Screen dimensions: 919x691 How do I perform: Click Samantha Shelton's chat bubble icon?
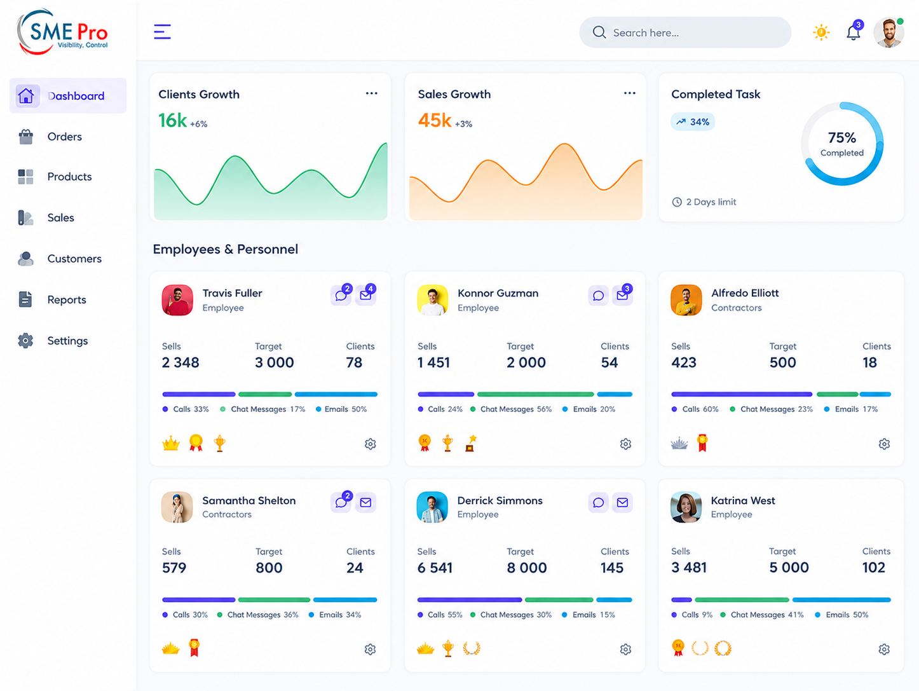click(x=341, y=502)
